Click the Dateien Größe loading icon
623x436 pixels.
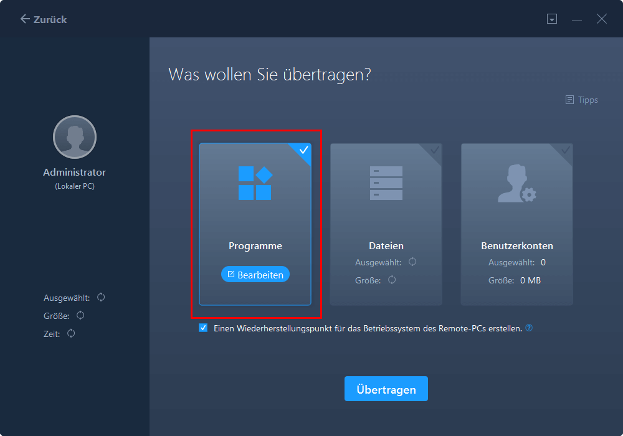coord(392,280)
